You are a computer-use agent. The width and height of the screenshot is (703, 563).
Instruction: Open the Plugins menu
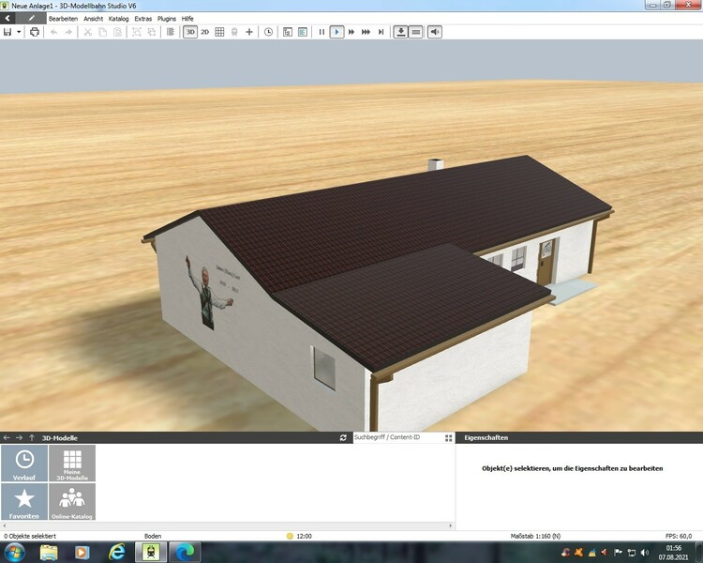coord(167,18)
